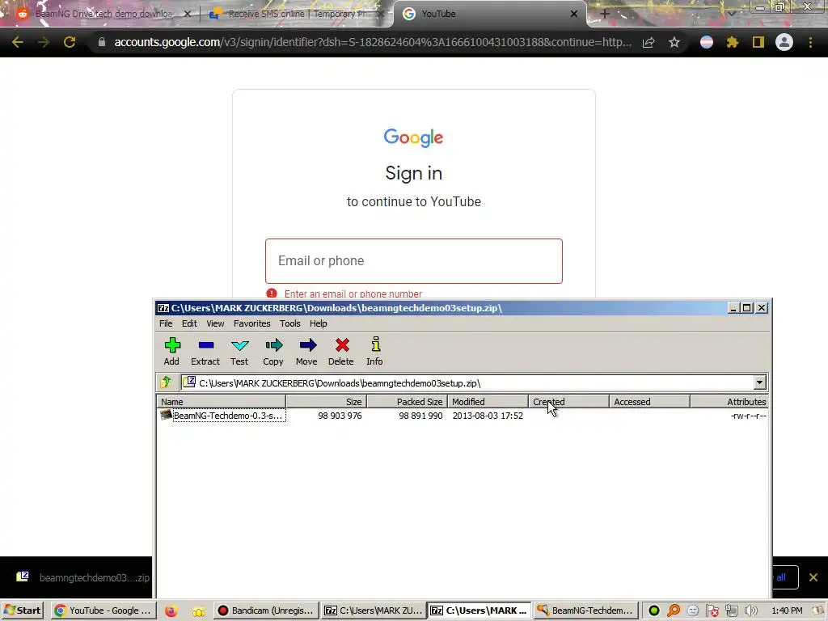The image size is (828, 621).
Task: Click the 7-Zip address path field
Action: tap(467, 382)
